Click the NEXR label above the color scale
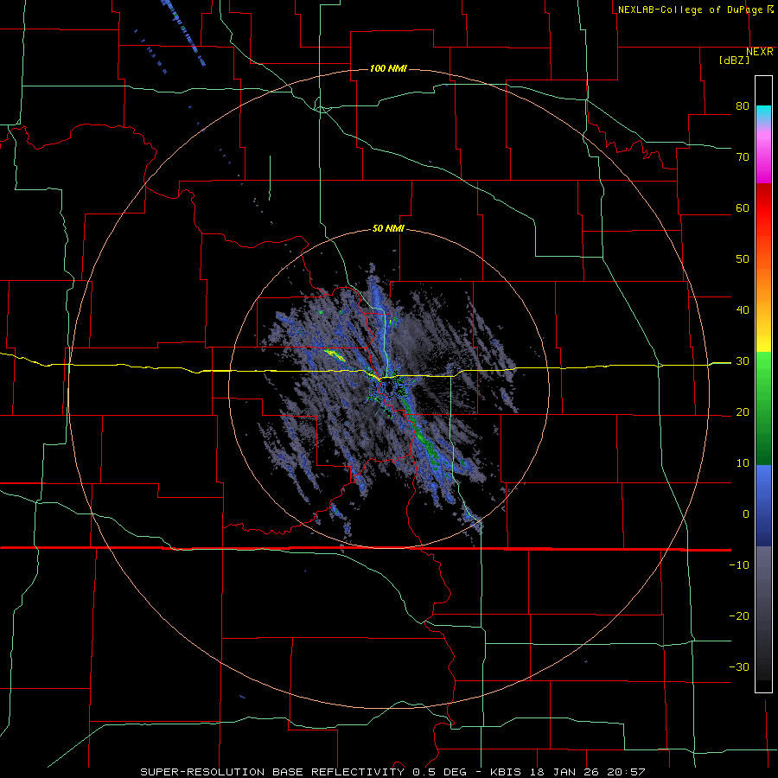Screen dimensions: 778x778 pyautogui.click(x=760, y=52)
